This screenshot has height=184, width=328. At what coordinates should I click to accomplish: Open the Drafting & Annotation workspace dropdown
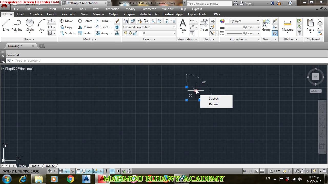84,3
